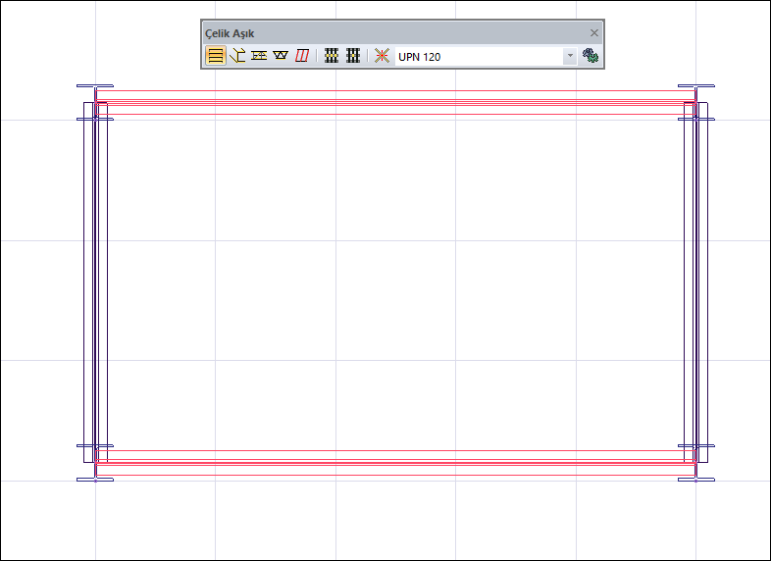Click the first black-and-yellow grid pattern icon
771x561 pixels.
click(x=332, y=56)
